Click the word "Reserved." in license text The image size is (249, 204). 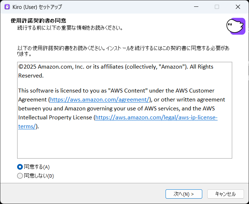click(x=31, y=75)
